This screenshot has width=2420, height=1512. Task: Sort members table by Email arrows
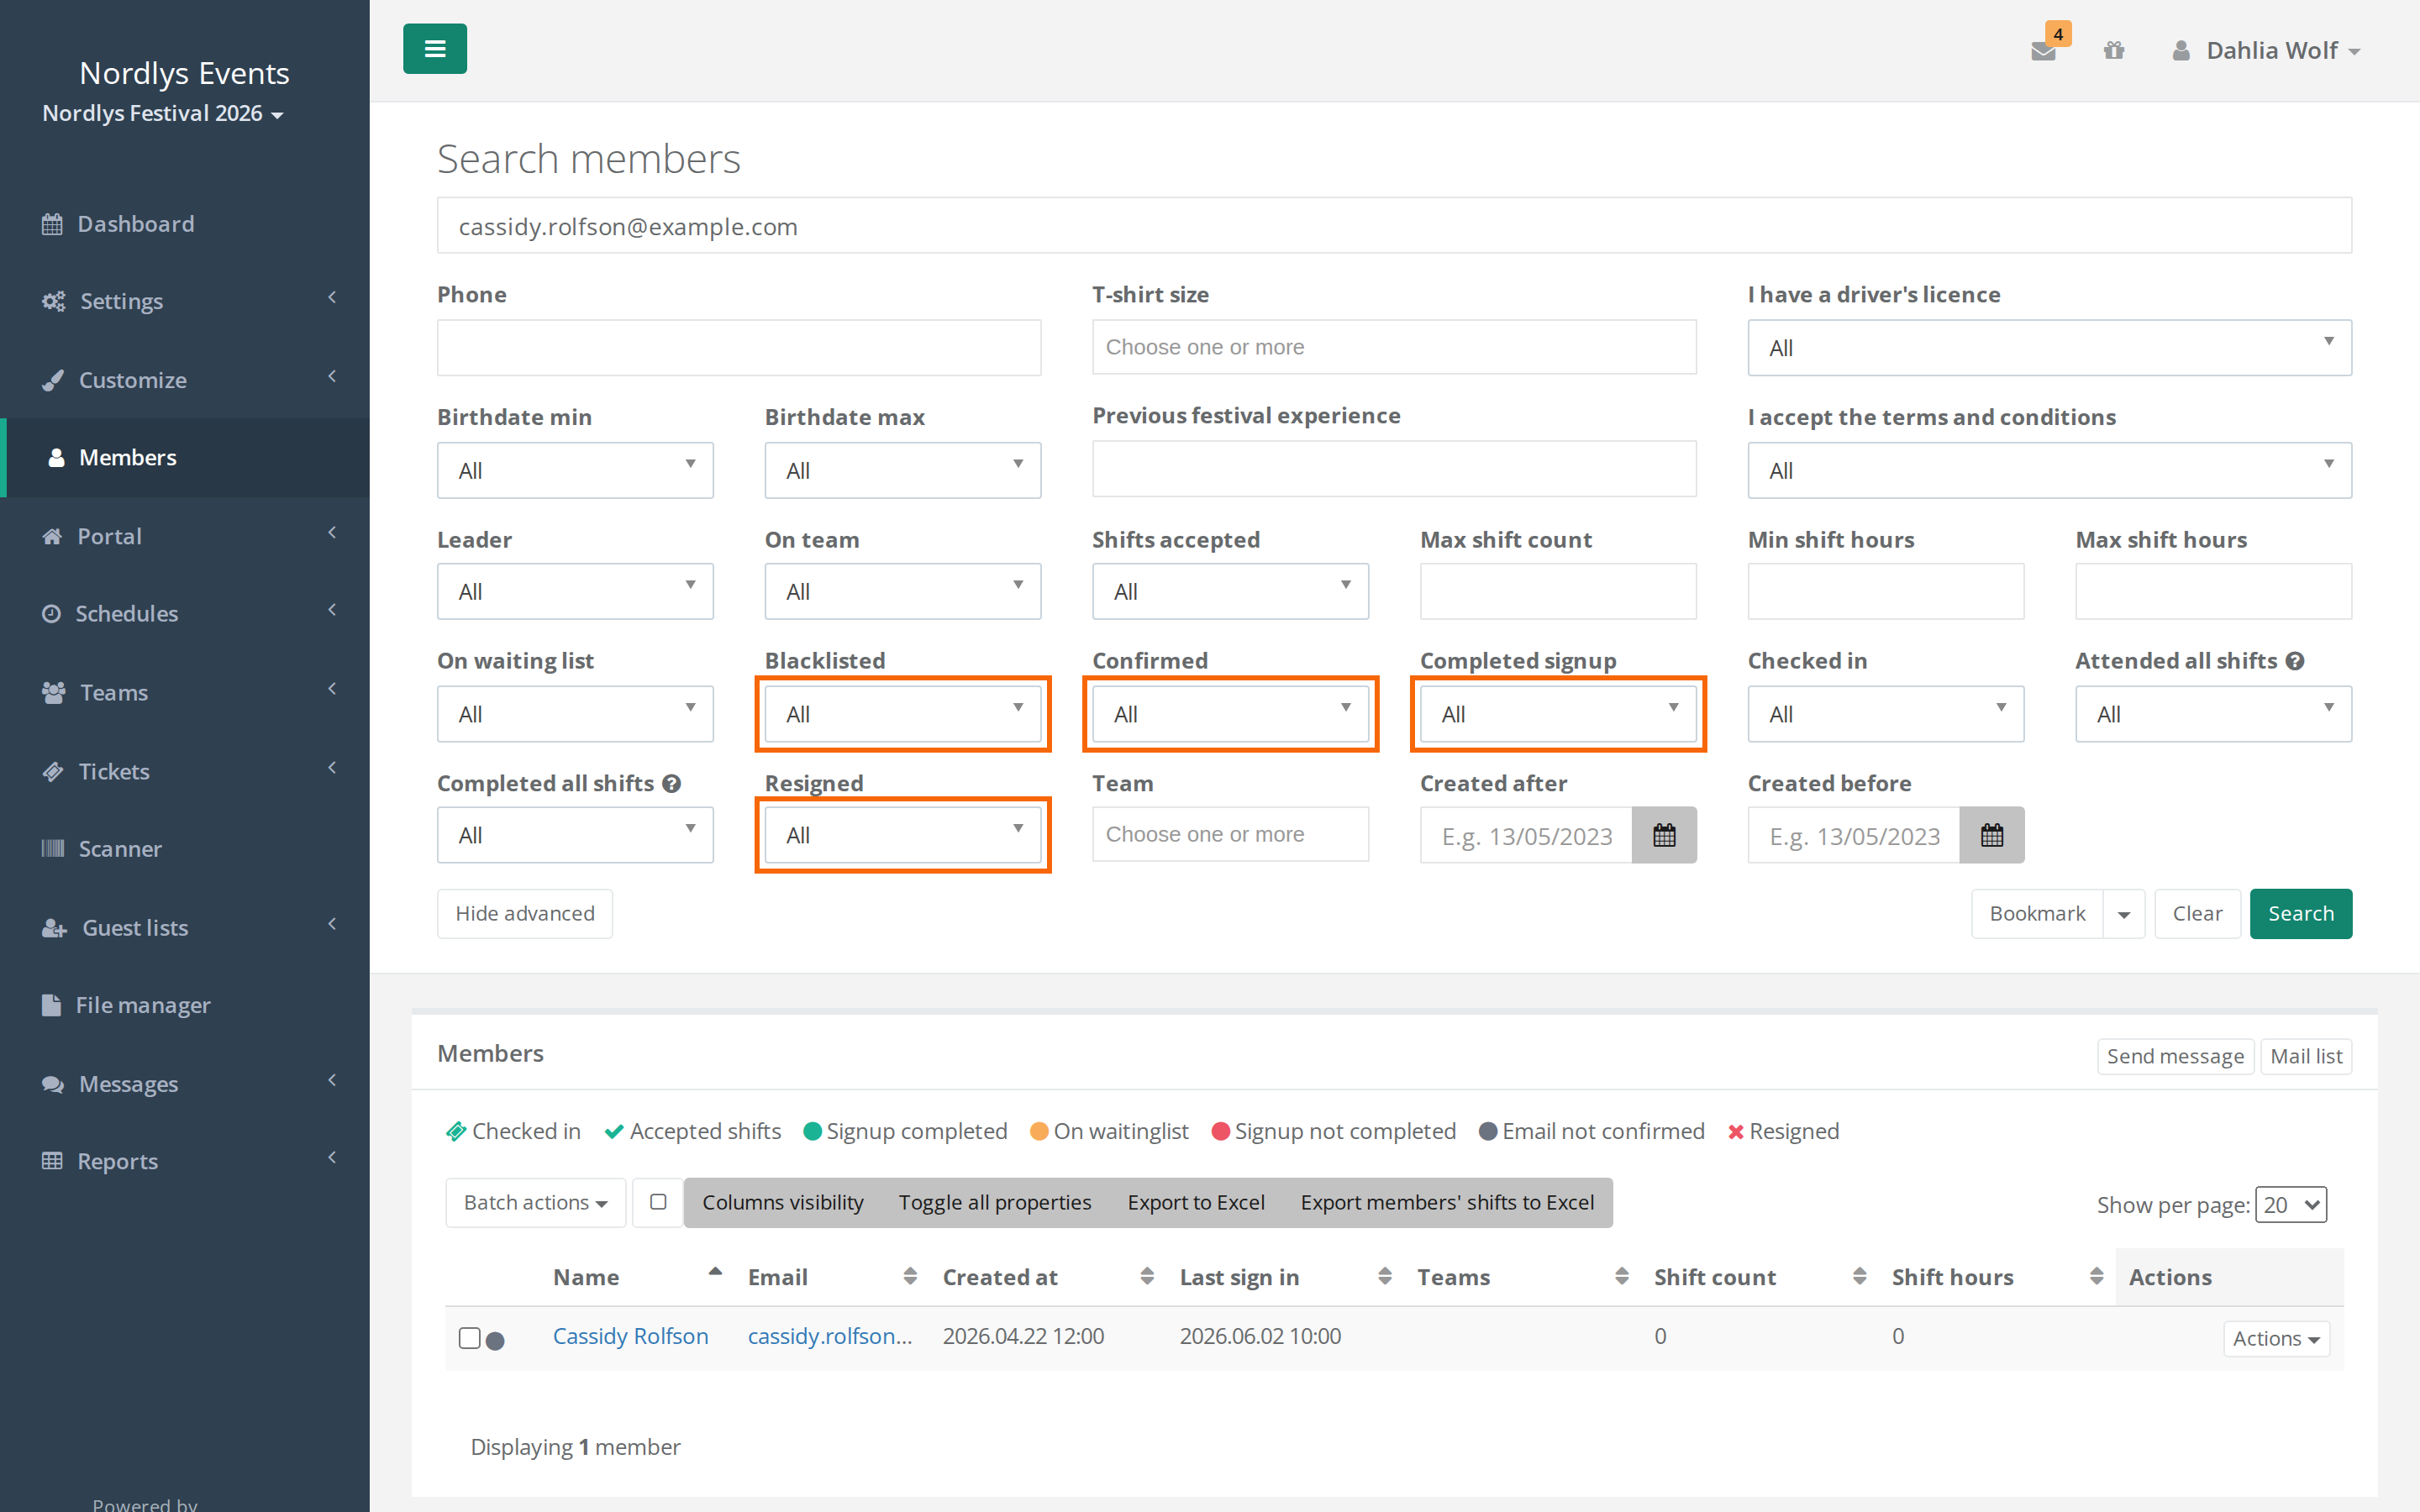tap(910, 1276)
